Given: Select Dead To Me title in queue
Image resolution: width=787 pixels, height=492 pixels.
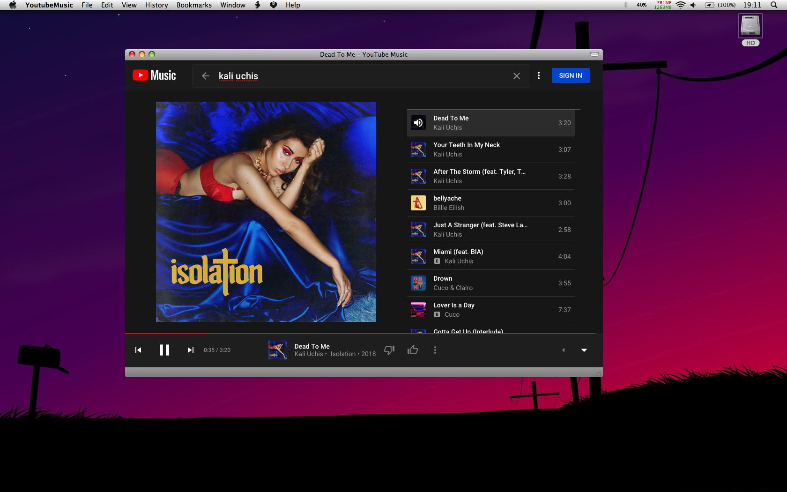Looking at the screenshot, I should pos(451,118).
